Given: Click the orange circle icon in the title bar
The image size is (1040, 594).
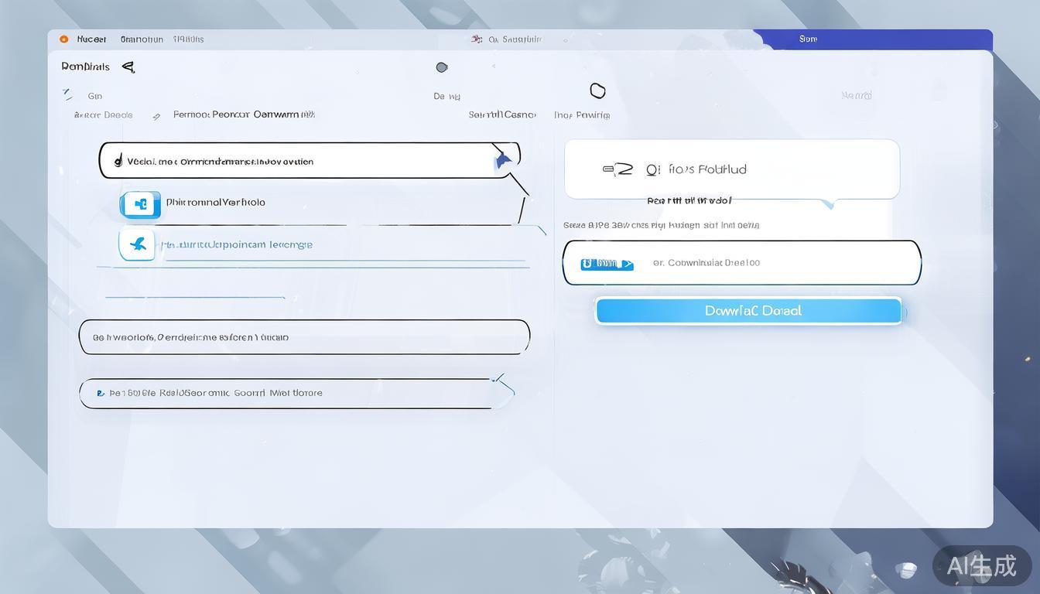Looking at the screenshot, I should (63, 39).
